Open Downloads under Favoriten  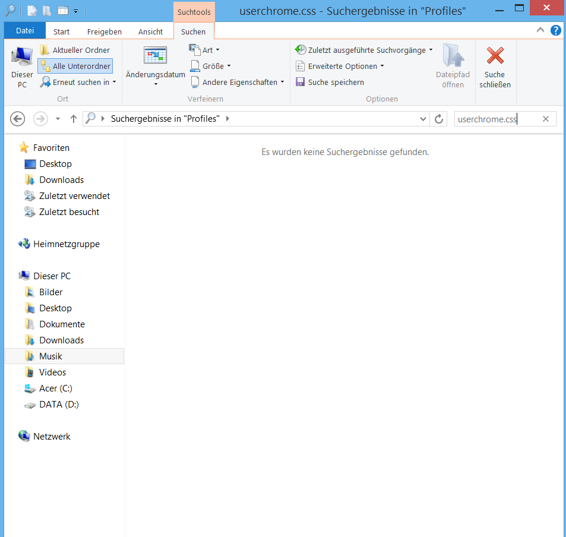click(x=61, y=180)
